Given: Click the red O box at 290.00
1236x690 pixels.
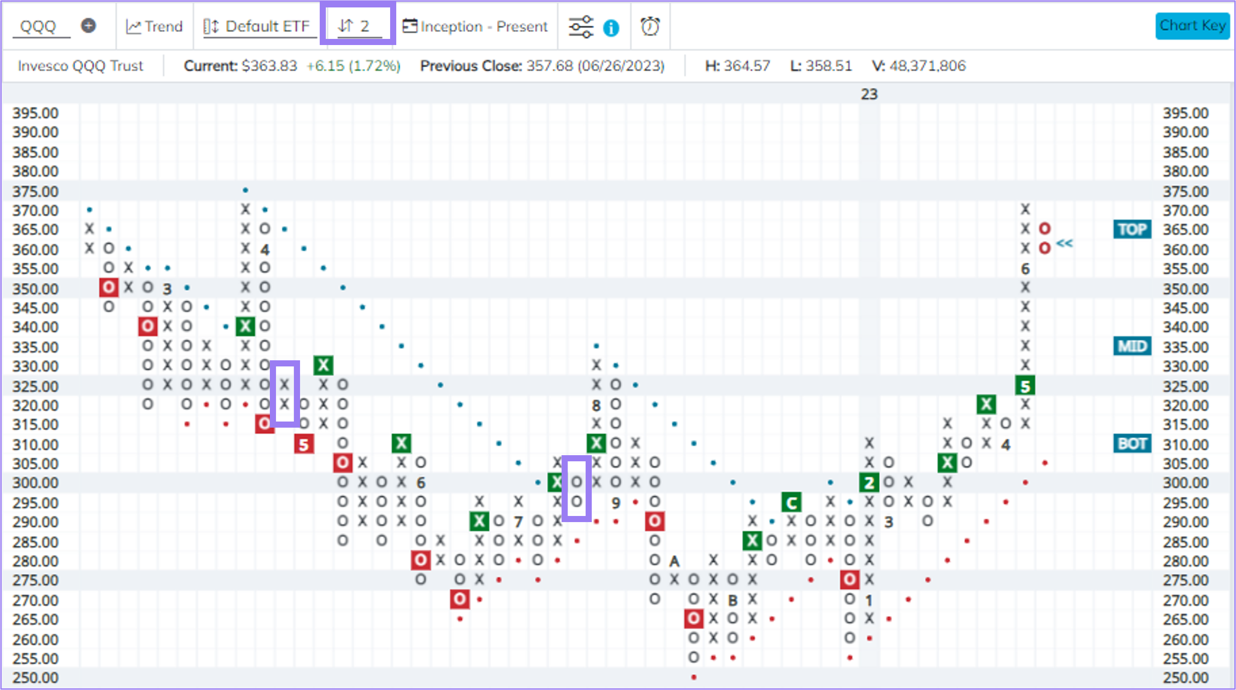Looking at the screenshot, I should (654, 521).
